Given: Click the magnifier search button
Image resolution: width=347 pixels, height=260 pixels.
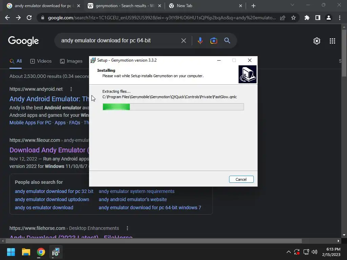Looking at the screenshot, I should click(x=227, y=41).
